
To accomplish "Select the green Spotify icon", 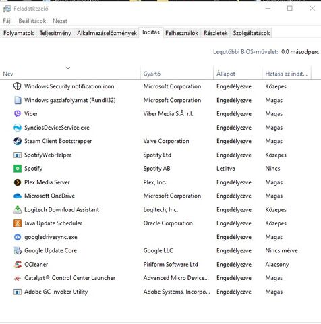I will click(18, 169).
